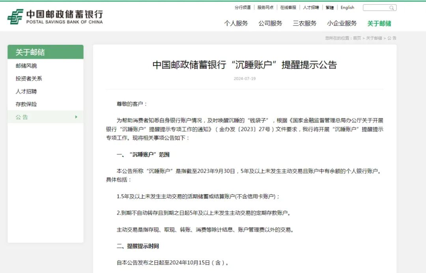Open the 公司服务 navigation menu
This screenshot has height=273, width=426.
(x=270, y=24)
